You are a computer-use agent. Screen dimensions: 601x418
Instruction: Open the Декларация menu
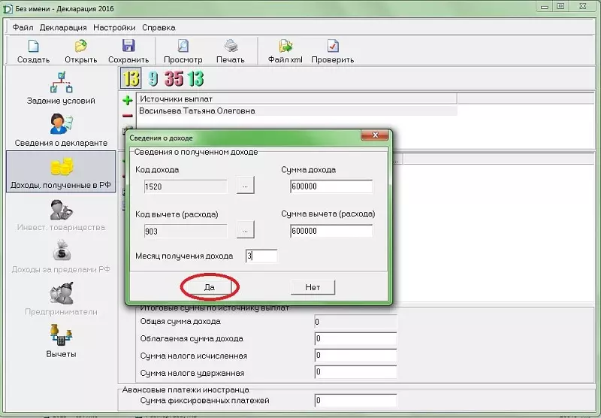[63, 28]
